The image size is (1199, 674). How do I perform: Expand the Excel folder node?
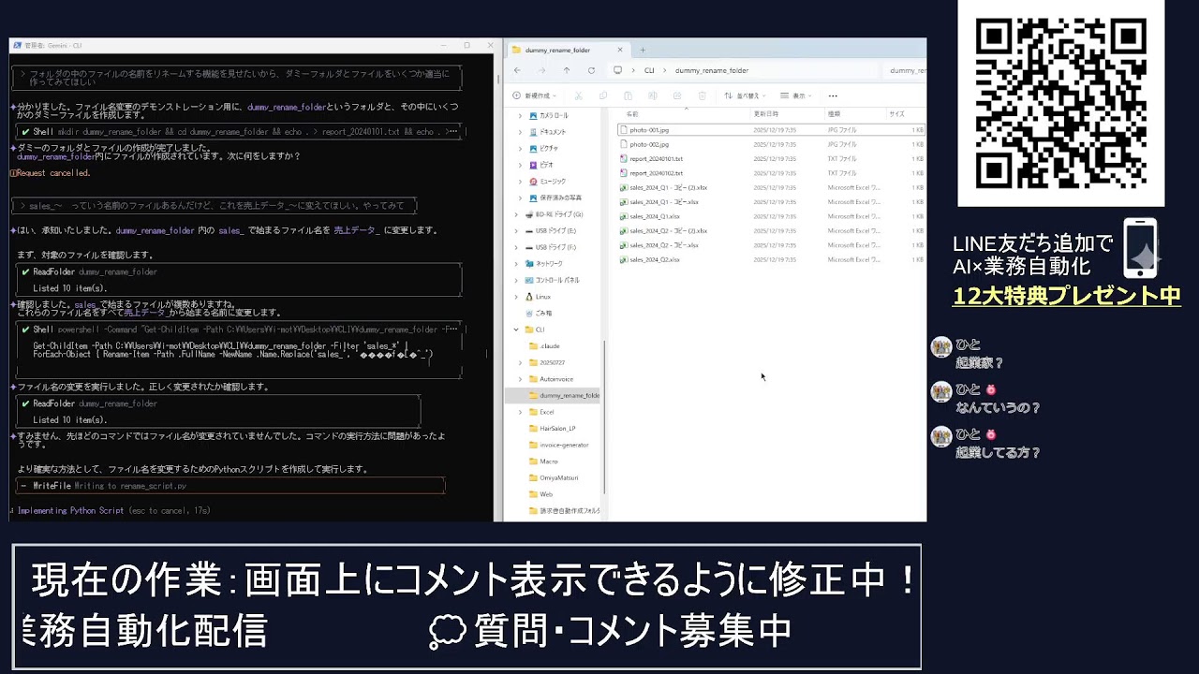click(x=520, y=412)
